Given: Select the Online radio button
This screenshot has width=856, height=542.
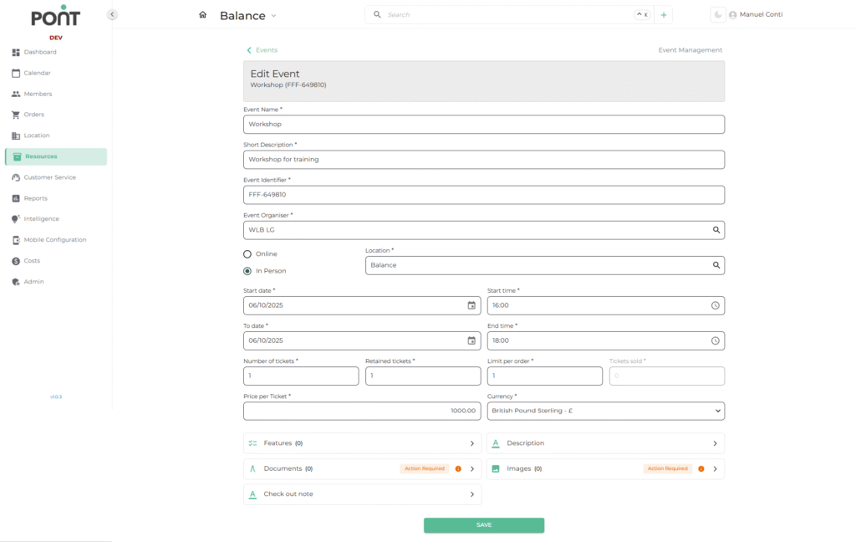Looking at the screenshot, I should [247, 254].
